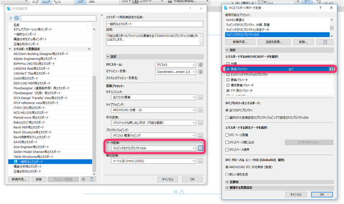Open プロパティマッピング dropdown showing IFC2x3 標準マッピング
This screenshot has height=204, width=344.
point(153,135)
